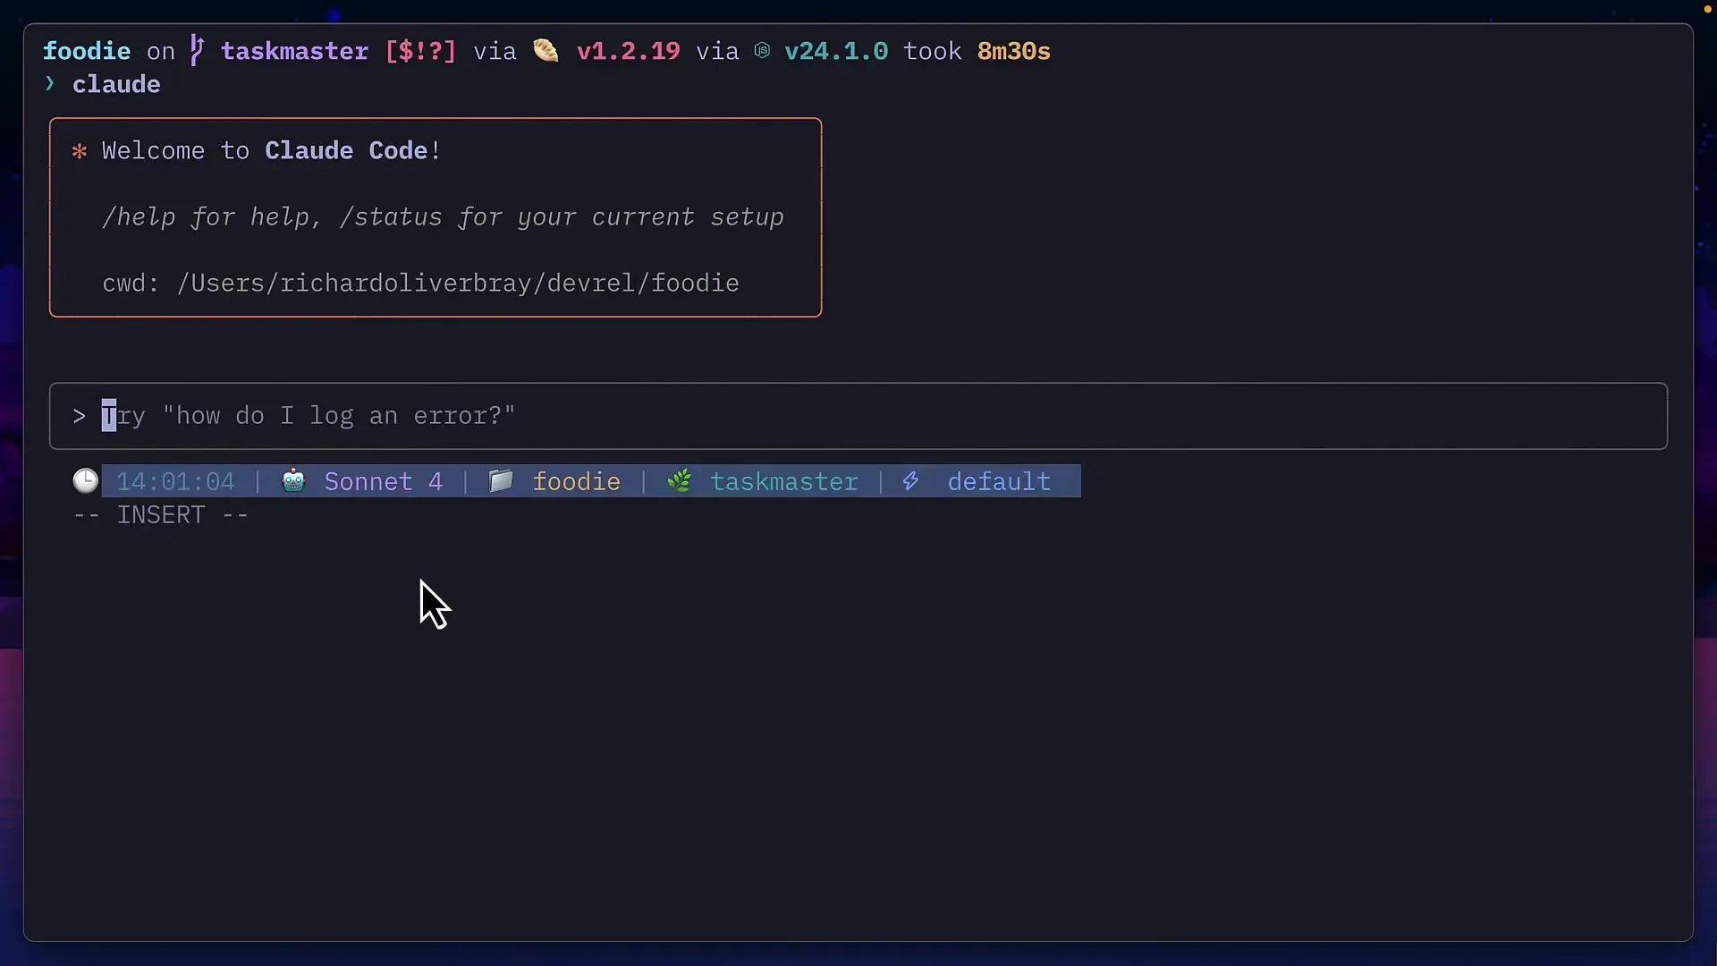Viewport: 1717px width, 966px height.
Task: Click the 'v1.2.19' version text
Action: point(628,51)
